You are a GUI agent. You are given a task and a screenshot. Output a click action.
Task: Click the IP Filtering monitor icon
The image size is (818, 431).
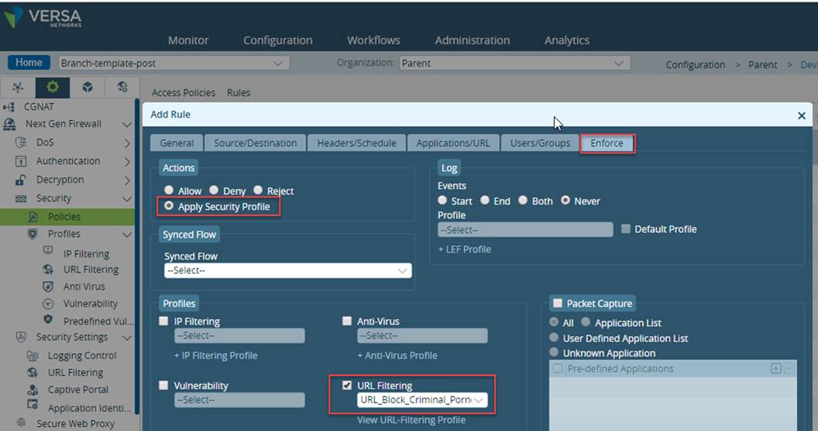point(48,251)
